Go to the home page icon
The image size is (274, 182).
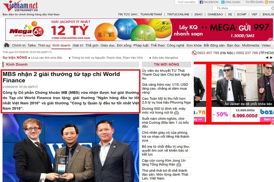(x=7, y=45)
